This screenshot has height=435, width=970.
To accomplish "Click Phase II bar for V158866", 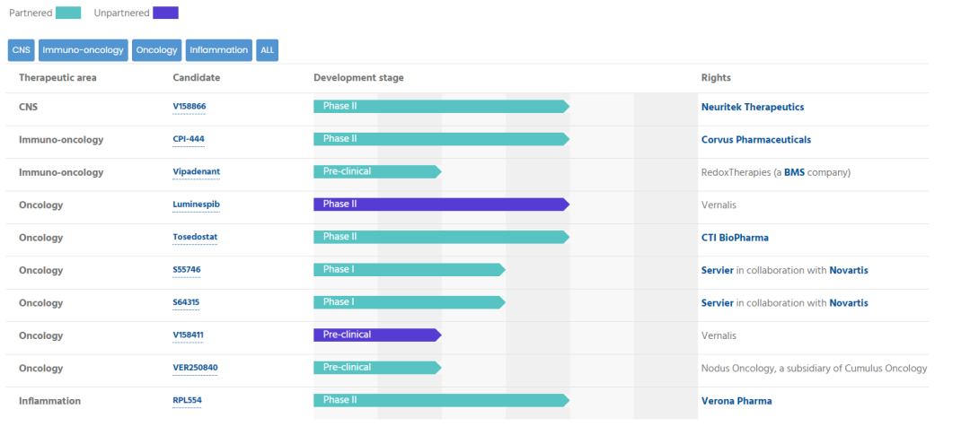I will pos(441,106).
